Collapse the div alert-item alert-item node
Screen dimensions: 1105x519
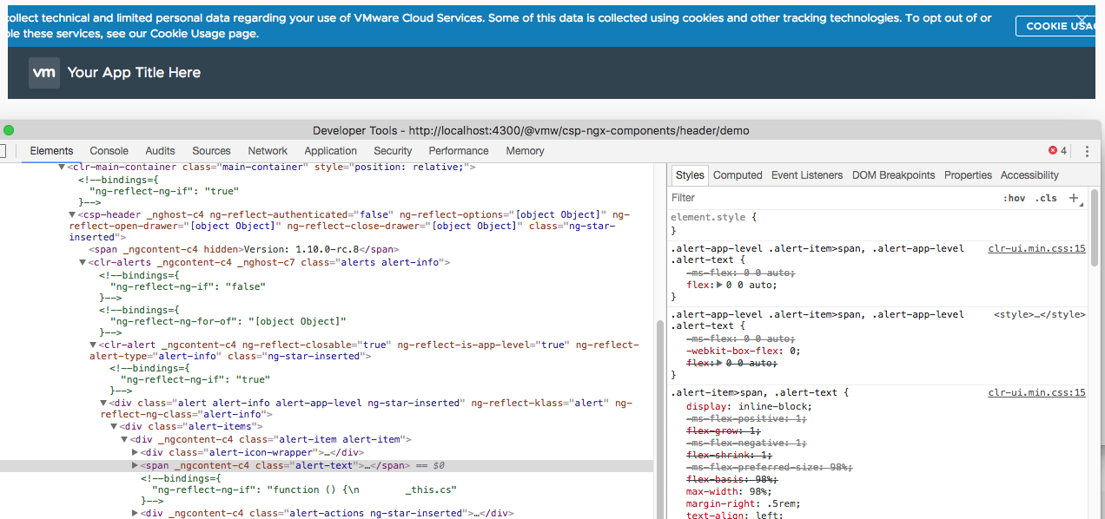[124, 439]
